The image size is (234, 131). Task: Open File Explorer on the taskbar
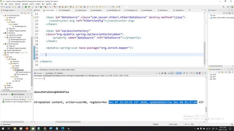click(x=15, y=128)
